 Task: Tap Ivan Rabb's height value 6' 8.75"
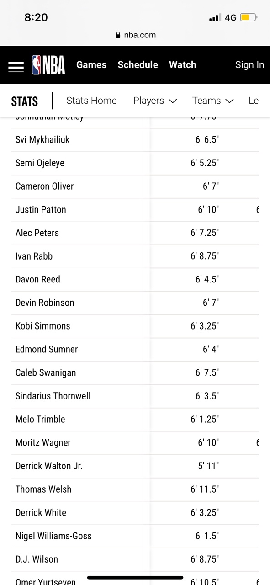click(x=205, y=256)
